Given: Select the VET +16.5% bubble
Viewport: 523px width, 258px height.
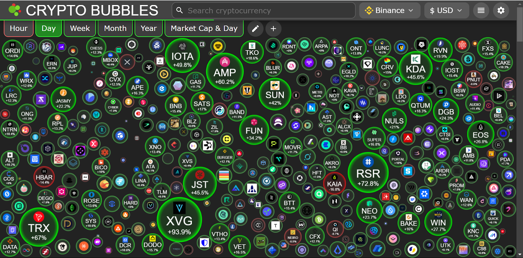Looking at the screenshot, I should 239,246.
